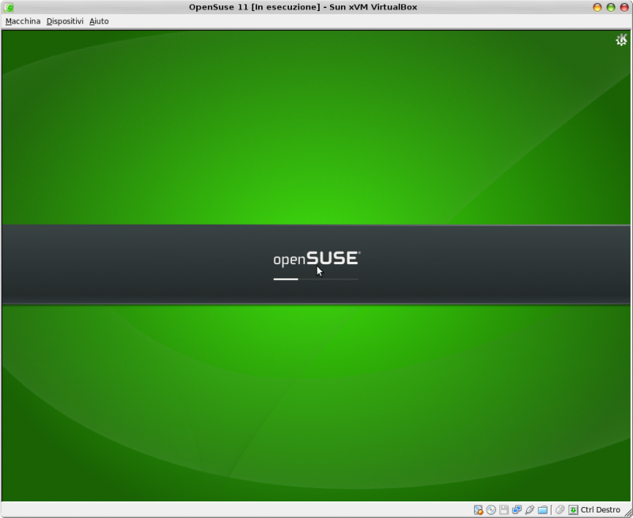Click the KDE spinner icon in guest screen corner
This screenshot has height=518, width=633.
point(622,38)
